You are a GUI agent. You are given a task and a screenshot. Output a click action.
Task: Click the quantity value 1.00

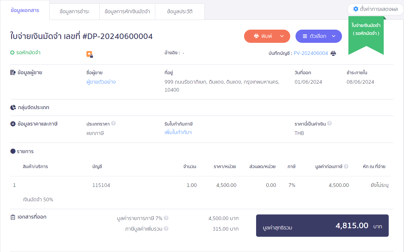click(x=192, y=185)
